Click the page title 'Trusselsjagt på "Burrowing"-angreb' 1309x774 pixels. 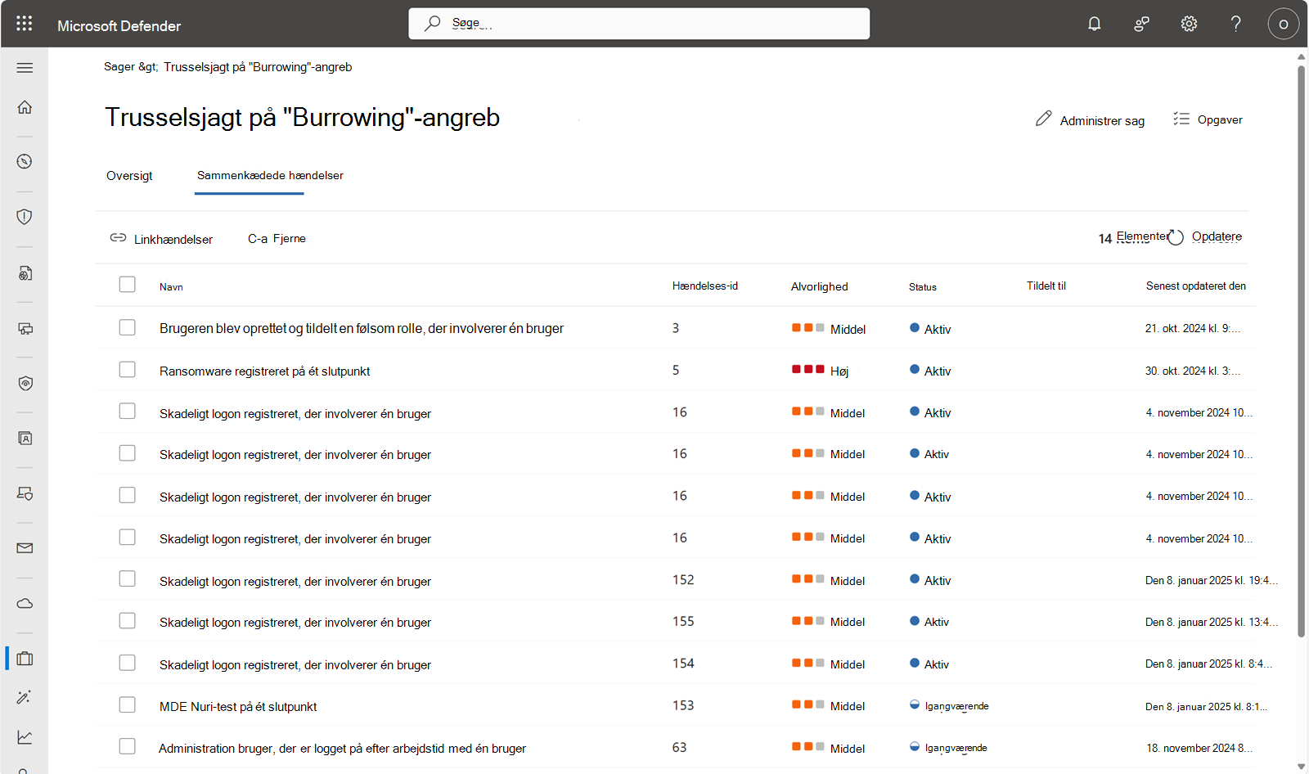[302, 118]
